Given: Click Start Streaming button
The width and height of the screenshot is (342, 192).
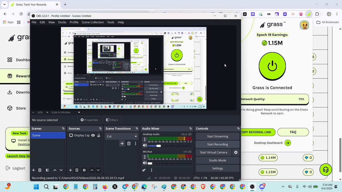Looking at the screenshot, I should click(217, 137).
